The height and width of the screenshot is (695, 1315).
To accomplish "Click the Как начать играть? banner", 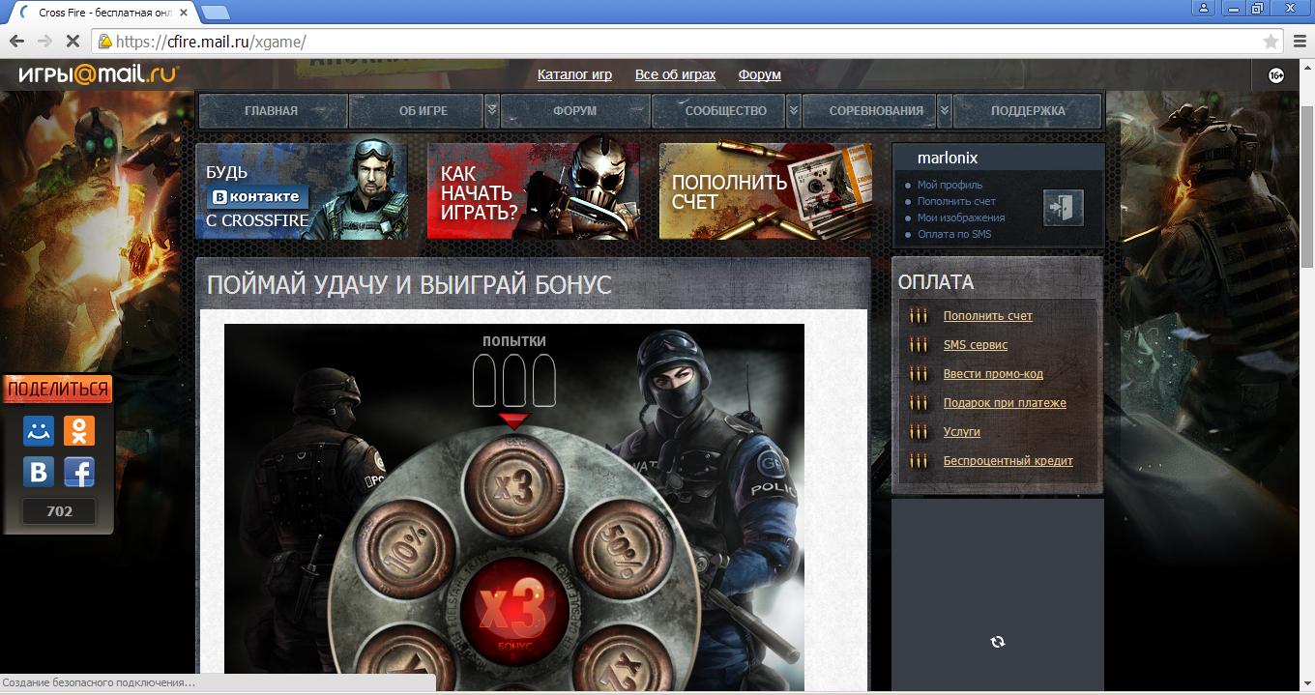I will 534,191.
